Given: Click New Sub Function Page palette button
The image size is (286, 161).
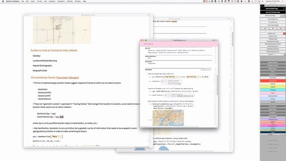Looking at the screenshot, I should (x=273, y=12).
